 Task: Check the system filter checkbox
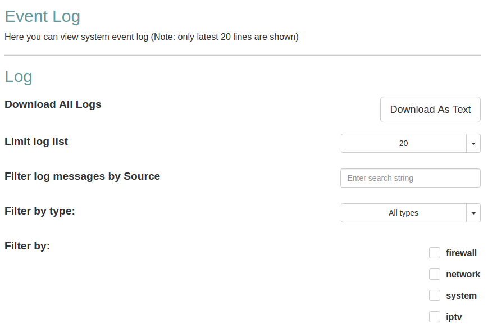(435, 295)
